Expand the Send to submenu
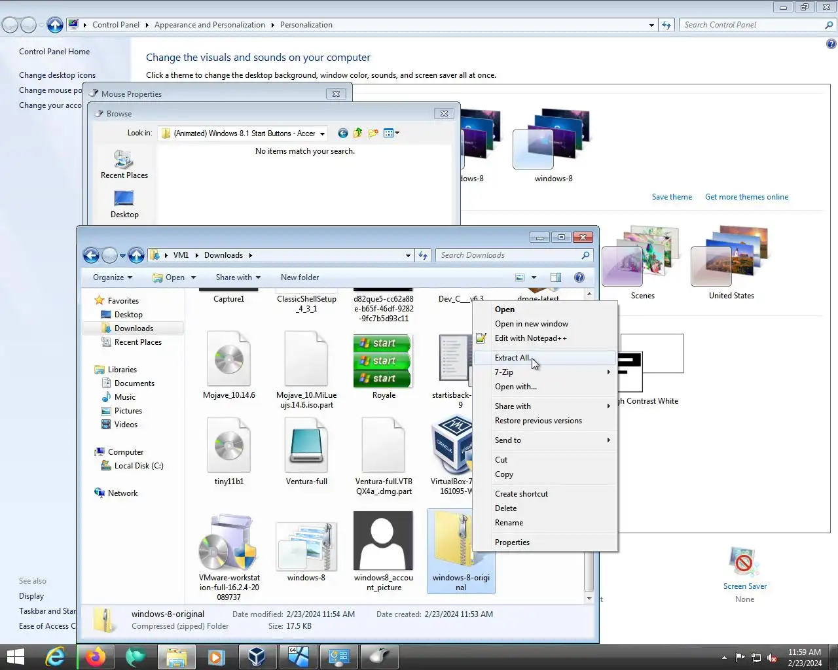This screenshot has width=838, height=670. [x=545, y=440]
